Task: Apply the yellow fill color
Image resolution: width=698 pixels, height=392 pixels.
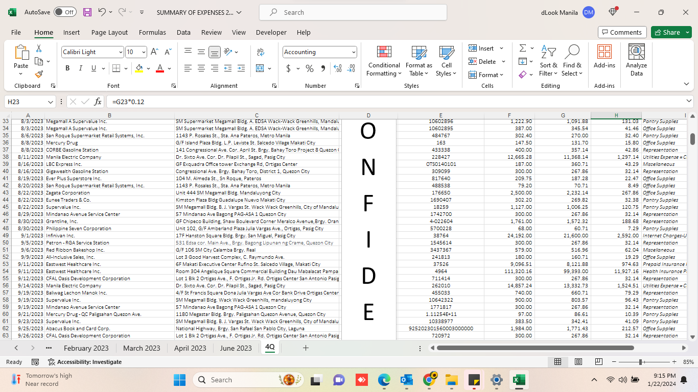Action: [x=139, y=68]
